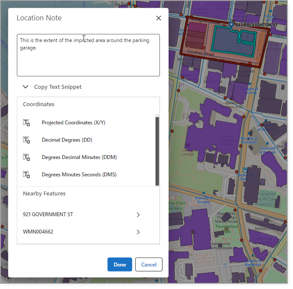Click the Degrees Decimal Minutes insert icon

tap(26, 157)
